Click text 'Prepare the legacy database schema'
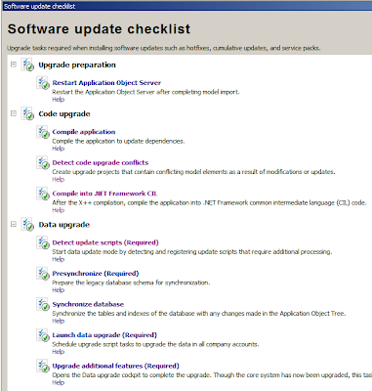 131,282
